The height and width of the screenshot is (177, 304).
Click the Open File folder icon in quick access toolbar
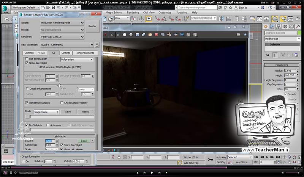tap(48, 8)
